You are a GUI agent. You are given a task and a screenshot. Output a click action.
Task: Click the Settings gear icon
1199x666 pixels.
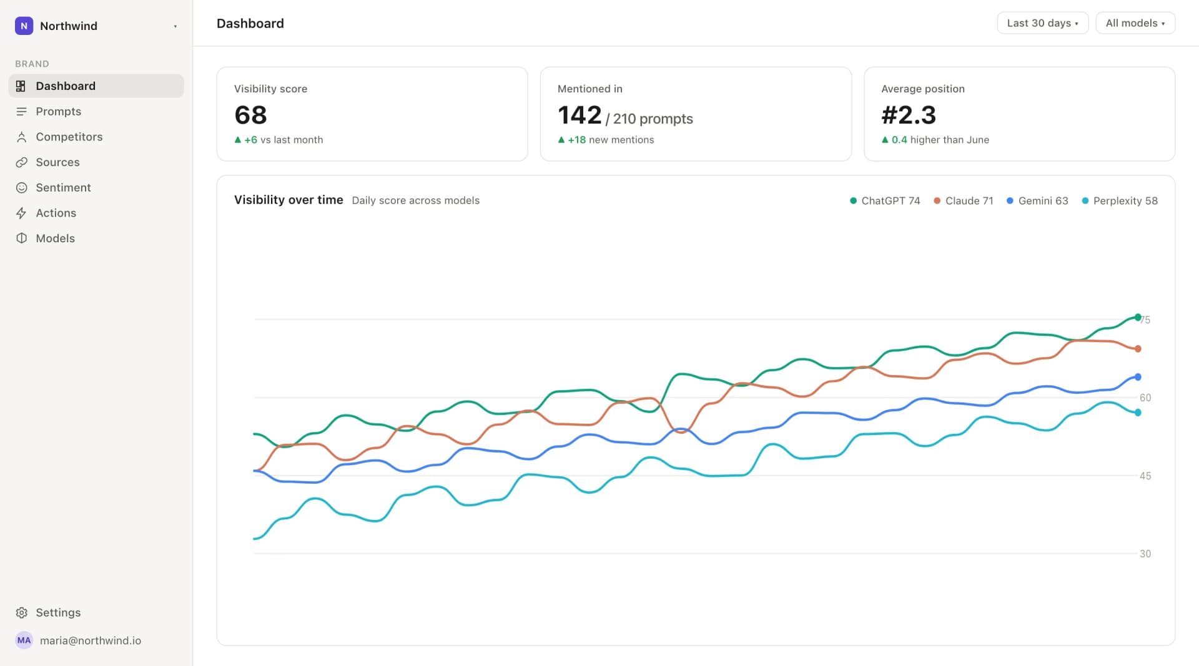coord(21,612)
